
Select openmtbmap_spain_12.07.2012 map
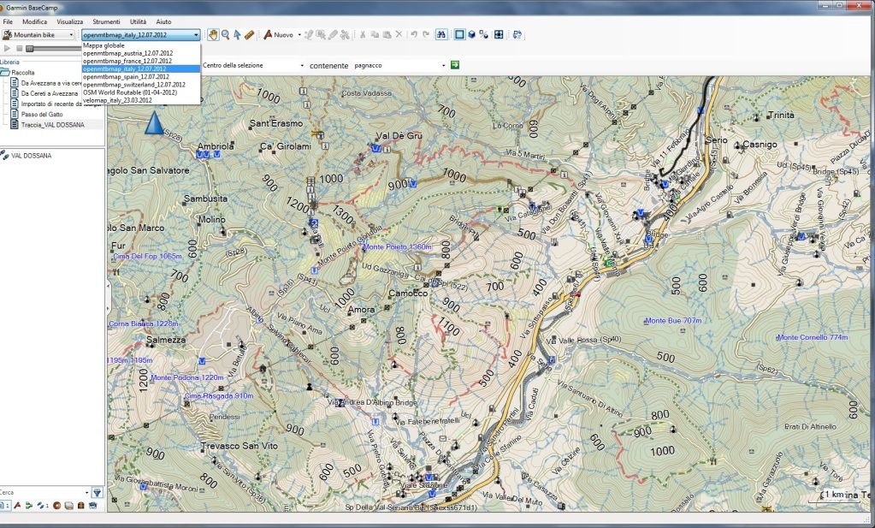141,77
